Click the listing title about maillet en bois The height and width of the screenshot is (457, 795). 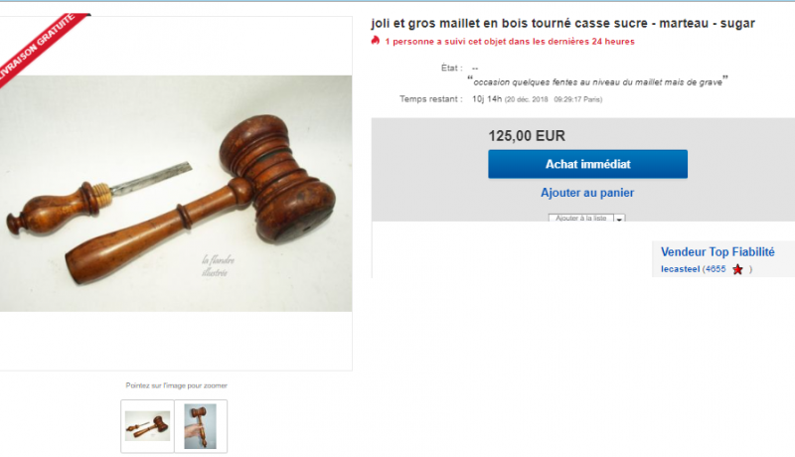[x=562, y=23]
